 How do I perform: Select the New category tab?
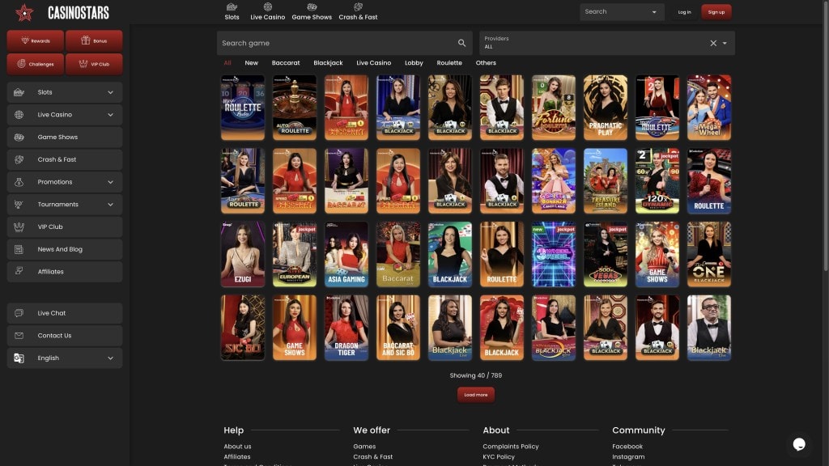coord(251,63)
